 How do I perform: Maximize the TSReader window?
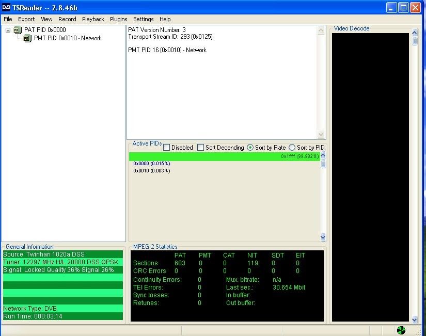(403, 8)
